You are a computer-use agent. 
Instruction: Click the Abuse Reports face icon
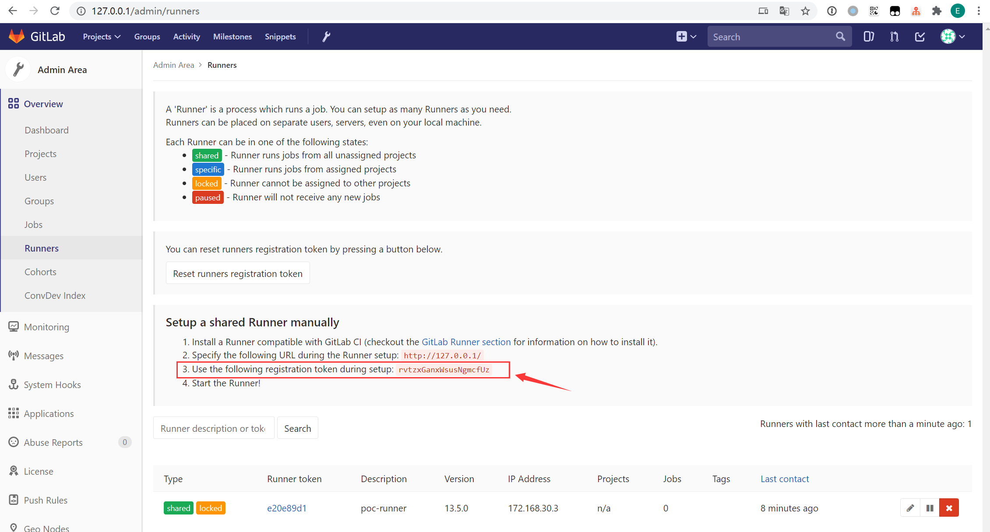click(x=14, y=442)
